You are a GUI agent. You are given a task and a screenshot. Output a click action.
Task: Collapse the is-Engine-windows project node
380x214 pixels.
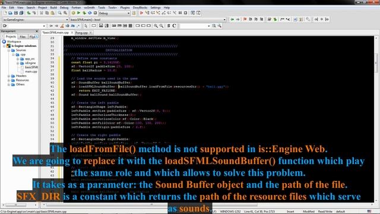pos(5,46)
